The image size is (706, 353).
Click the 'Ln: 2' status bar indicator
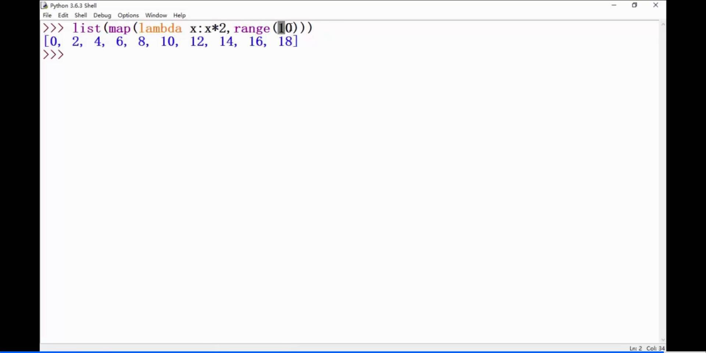coord(635,348)
